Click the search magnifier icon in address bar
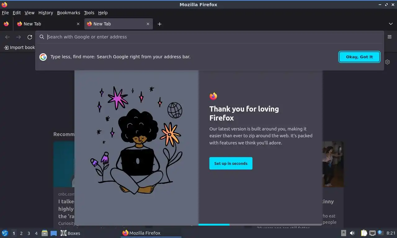Screen dimensions: 397x238 [42, 37]
